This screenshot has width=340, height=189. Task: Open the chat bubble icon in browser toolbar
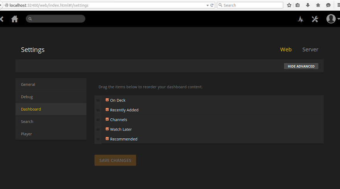328,5
